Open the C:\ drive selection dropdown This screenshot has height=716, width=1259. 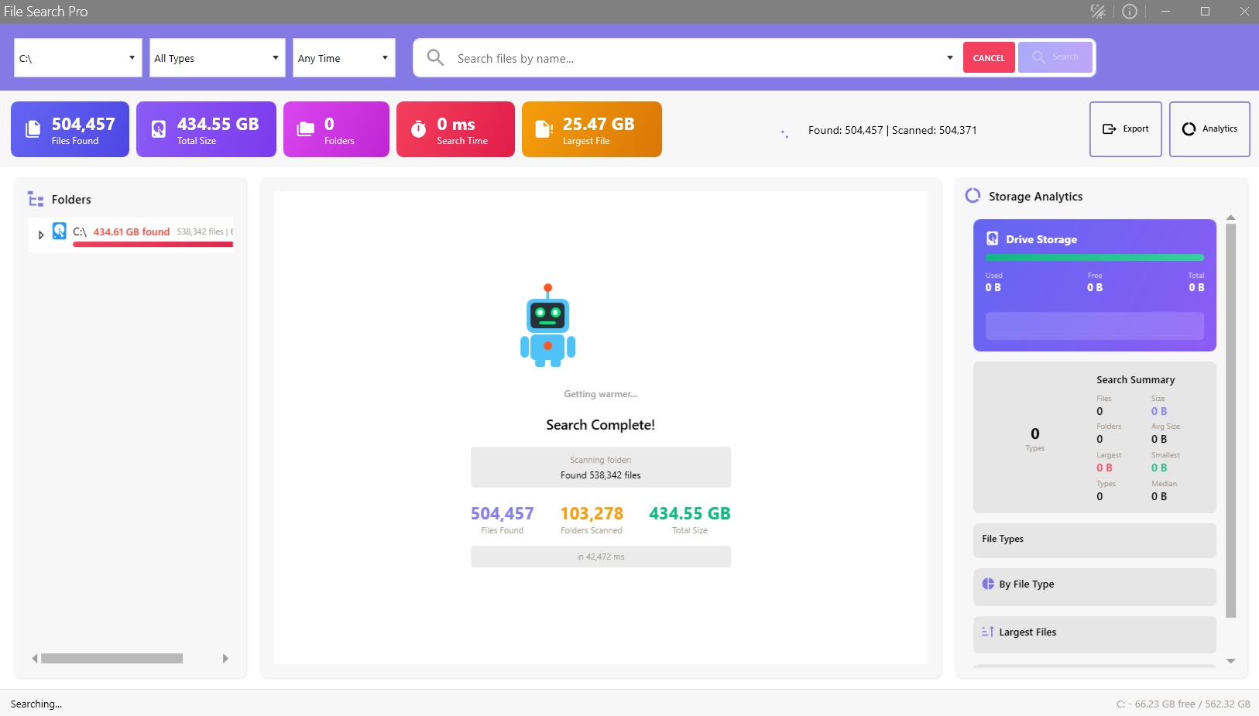tap(77, 58)
